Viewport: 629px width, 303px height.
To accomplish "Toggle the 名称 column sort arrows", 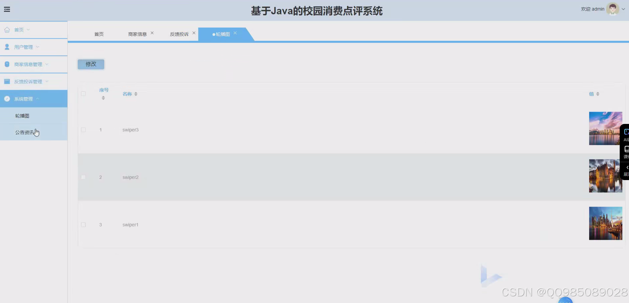I will [135, 94].
